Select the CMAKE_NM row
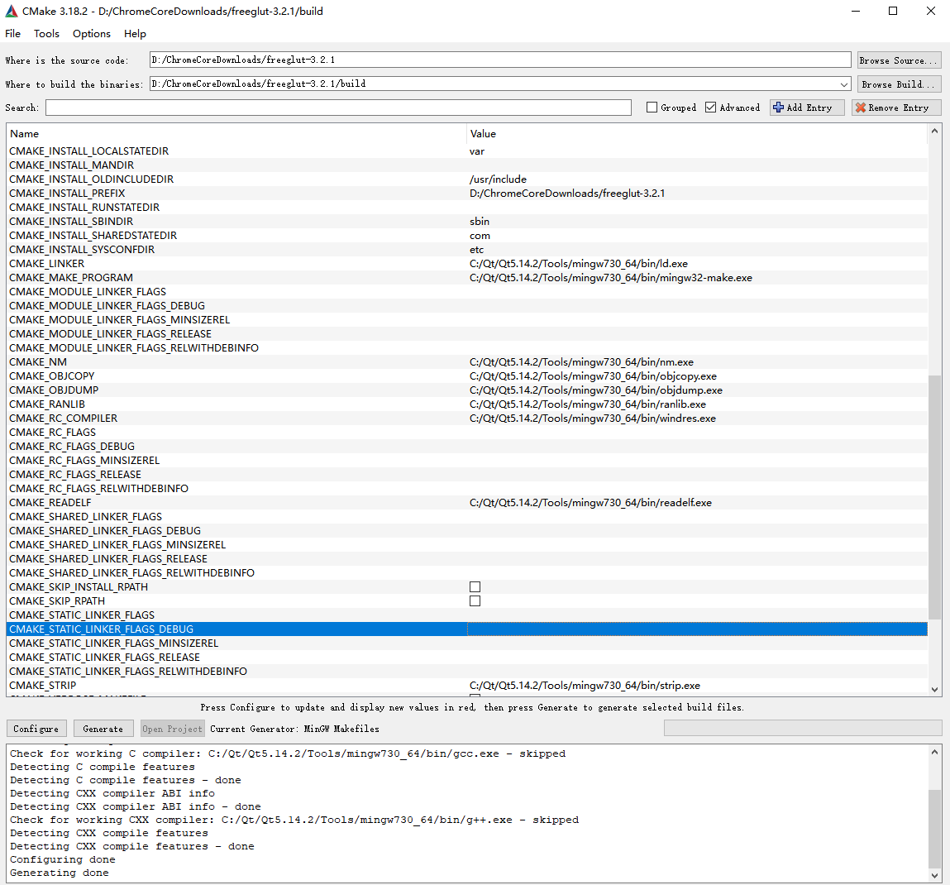950x885 pixels. [466, 362]
